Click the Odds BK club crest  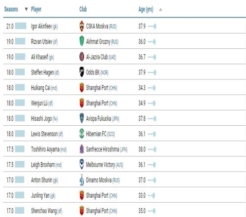tap(82, 72)
